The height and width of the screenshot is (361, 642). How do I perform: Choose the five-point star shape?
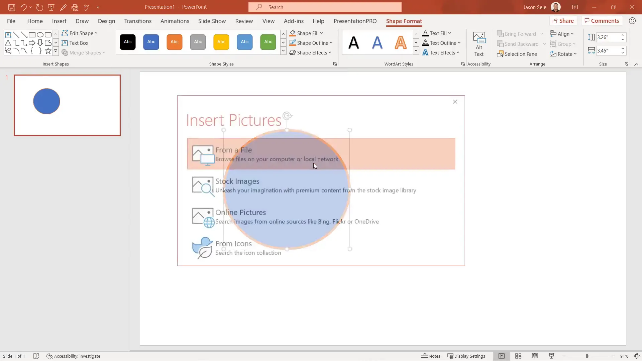48,51
